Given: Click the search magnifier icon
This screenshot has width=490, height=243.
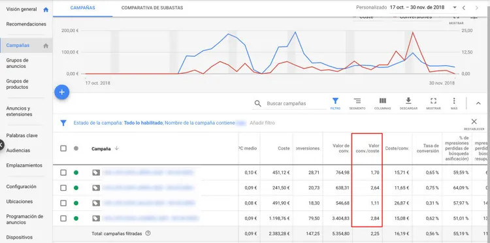Looking at the screenshot, I should pos(258,103).
